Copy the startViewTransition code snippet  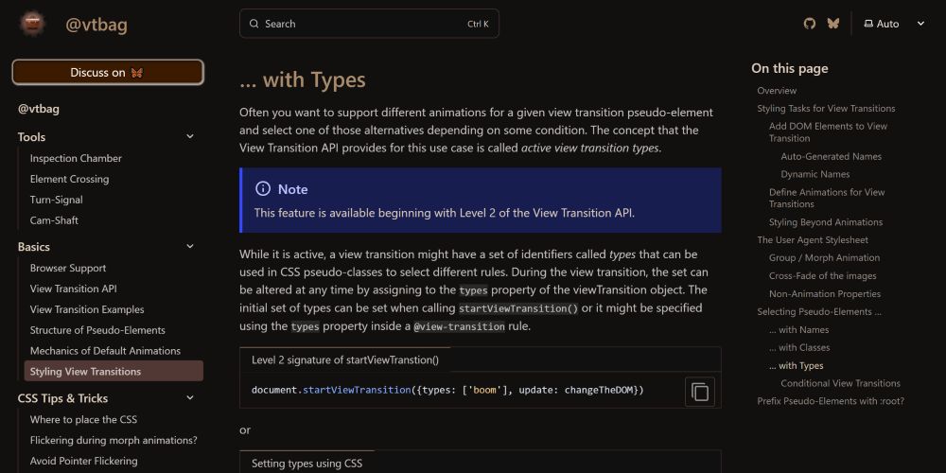(x=700, y=392)
